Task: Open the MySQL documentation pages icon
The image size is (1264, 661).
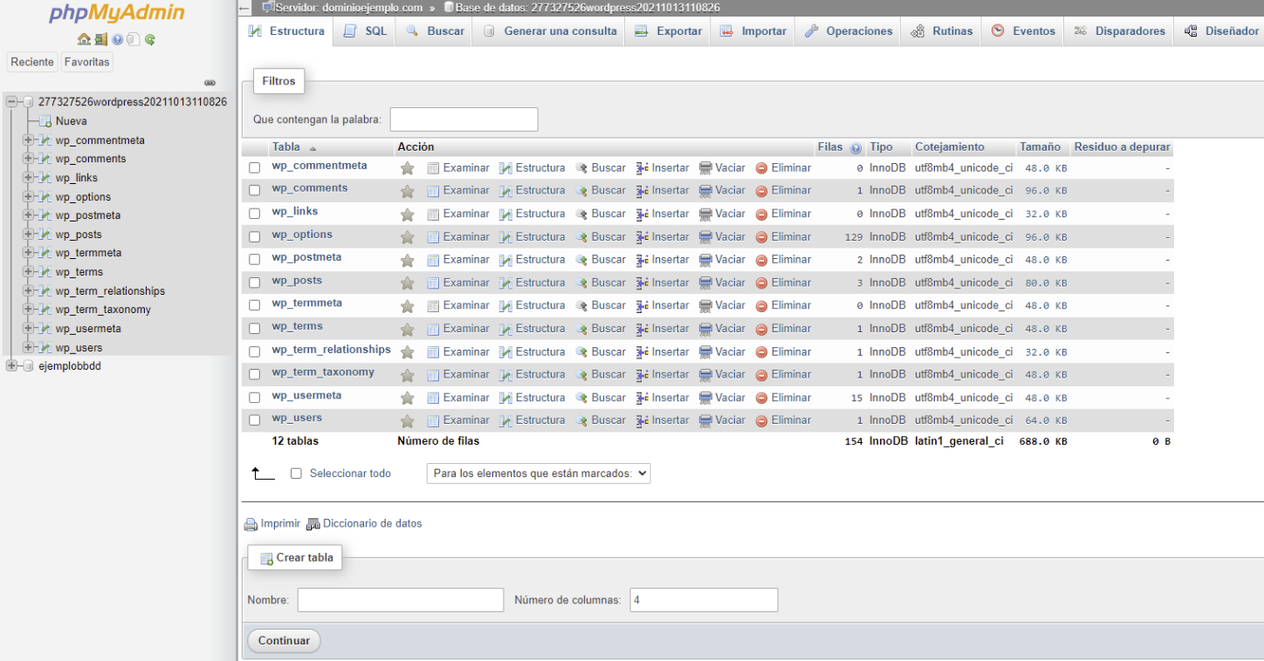Action: pos(133,39)
